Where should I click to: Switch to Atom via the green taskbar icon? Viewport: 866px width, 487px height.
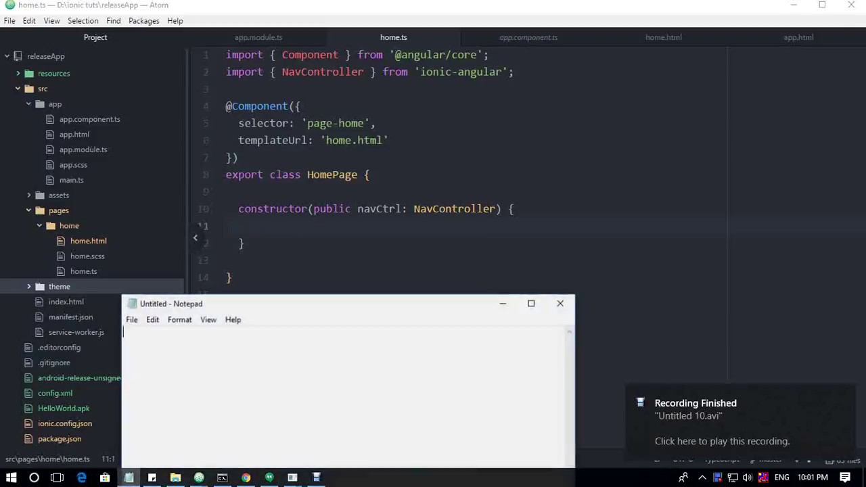click(199, 478)
